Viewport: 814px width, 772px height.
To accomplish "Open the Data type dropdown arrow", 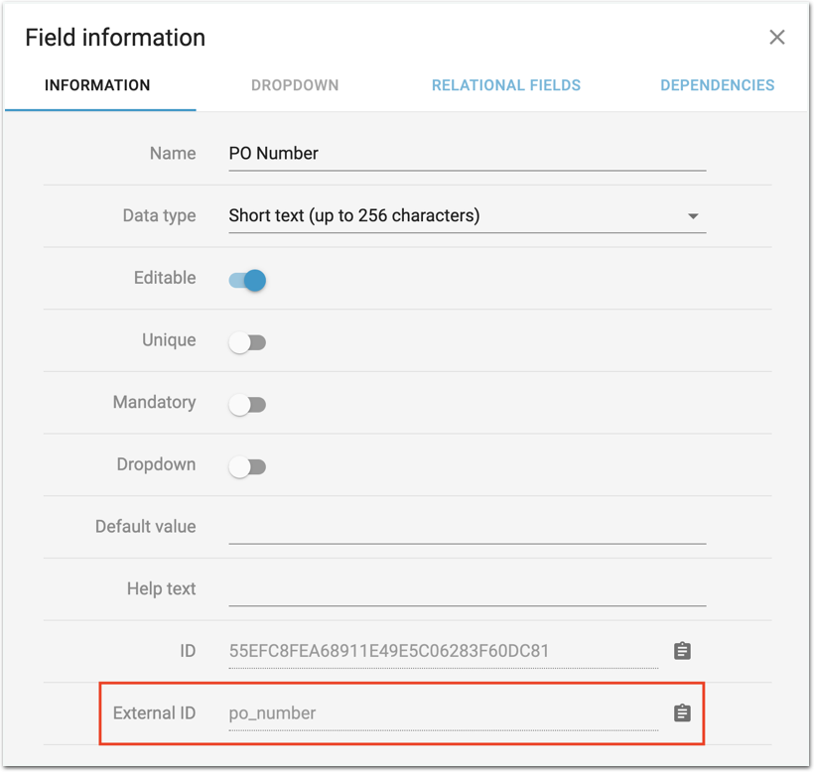I will click(693, 216).
